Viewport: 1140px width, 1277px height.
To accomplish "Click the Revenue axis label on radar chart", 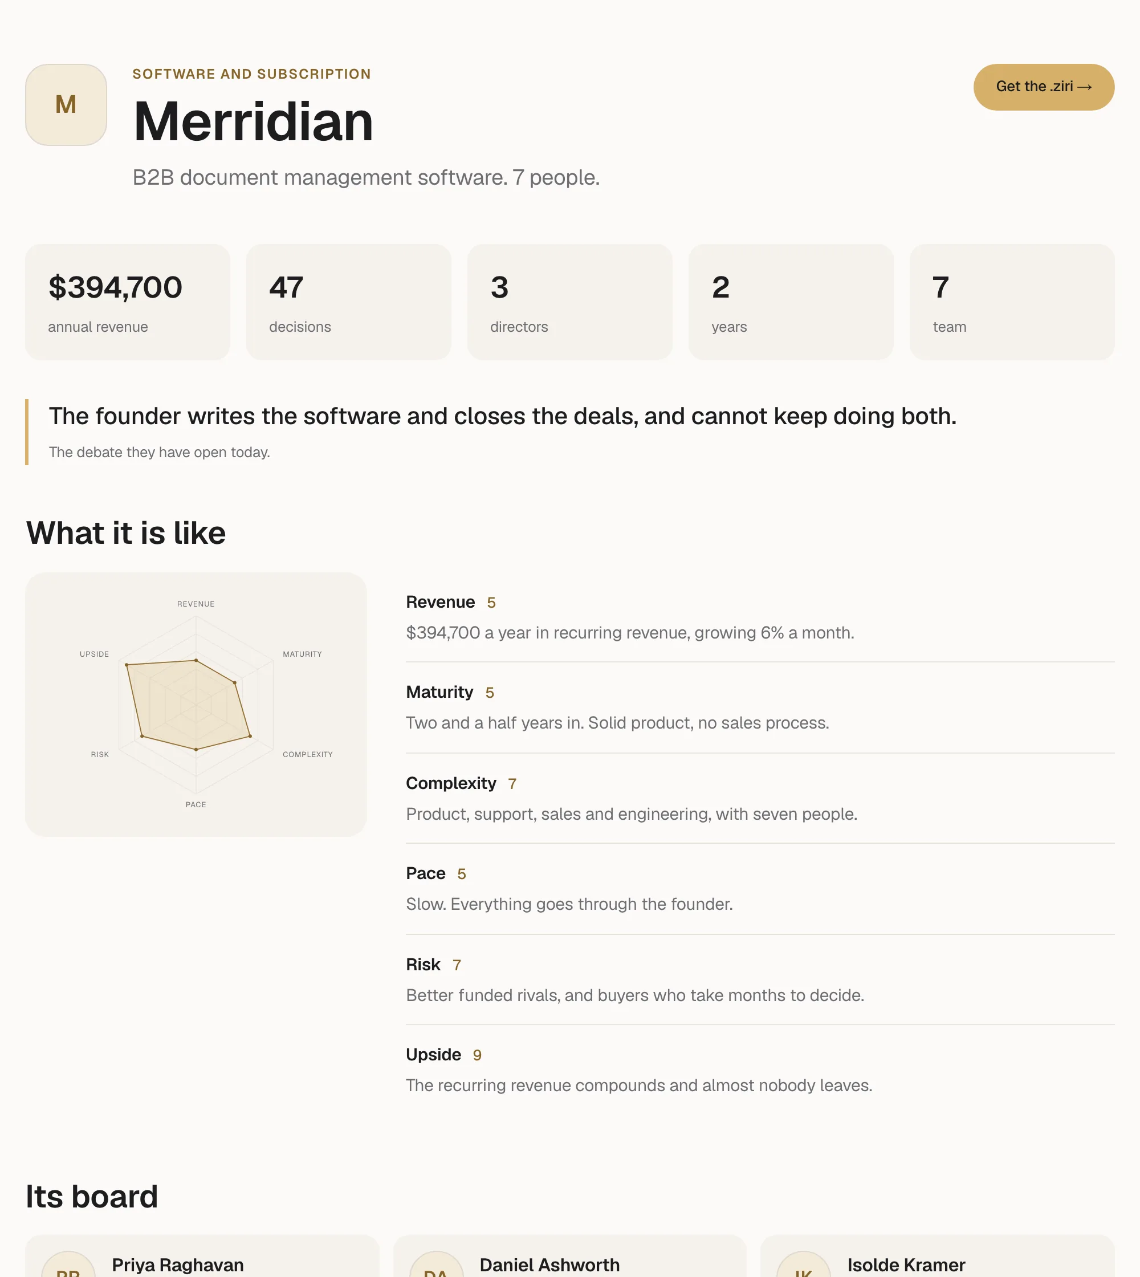I will coord(196,604).
